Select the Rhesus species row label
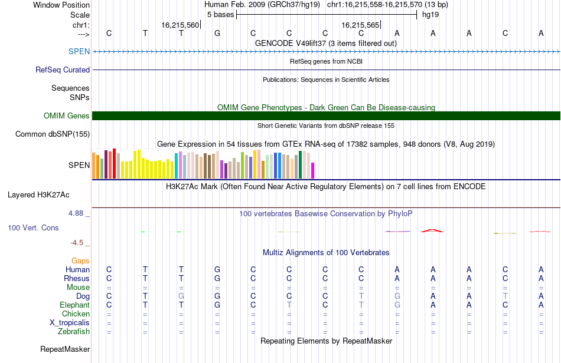Image resolution: width=561 pixels, height=363 pixels. click(x=77, y=278)
